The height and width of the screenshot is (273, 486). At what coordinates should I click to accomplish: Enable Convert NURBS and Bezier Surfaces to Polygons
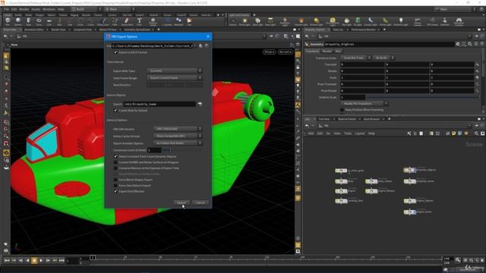click(x=115, y=162)
